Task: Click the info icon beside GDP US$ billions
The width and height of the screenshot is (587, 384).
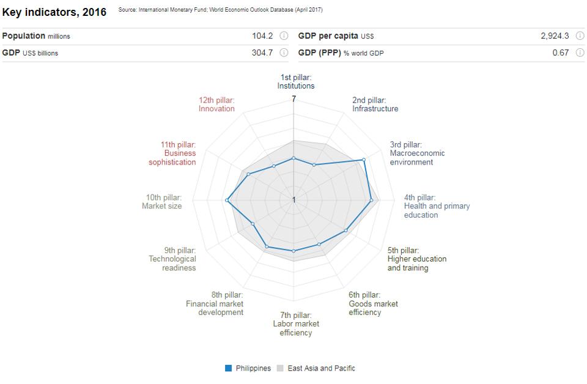Action: tap(284, 53)
